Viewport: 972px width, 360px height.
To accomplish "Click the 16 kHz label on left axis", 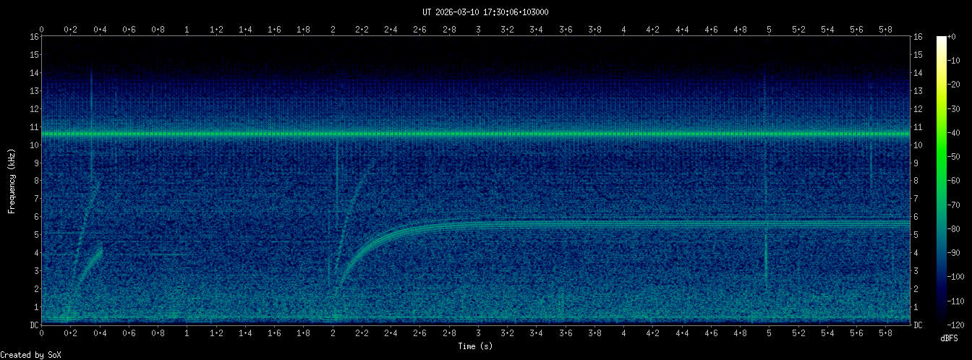I will coord(33,37).
